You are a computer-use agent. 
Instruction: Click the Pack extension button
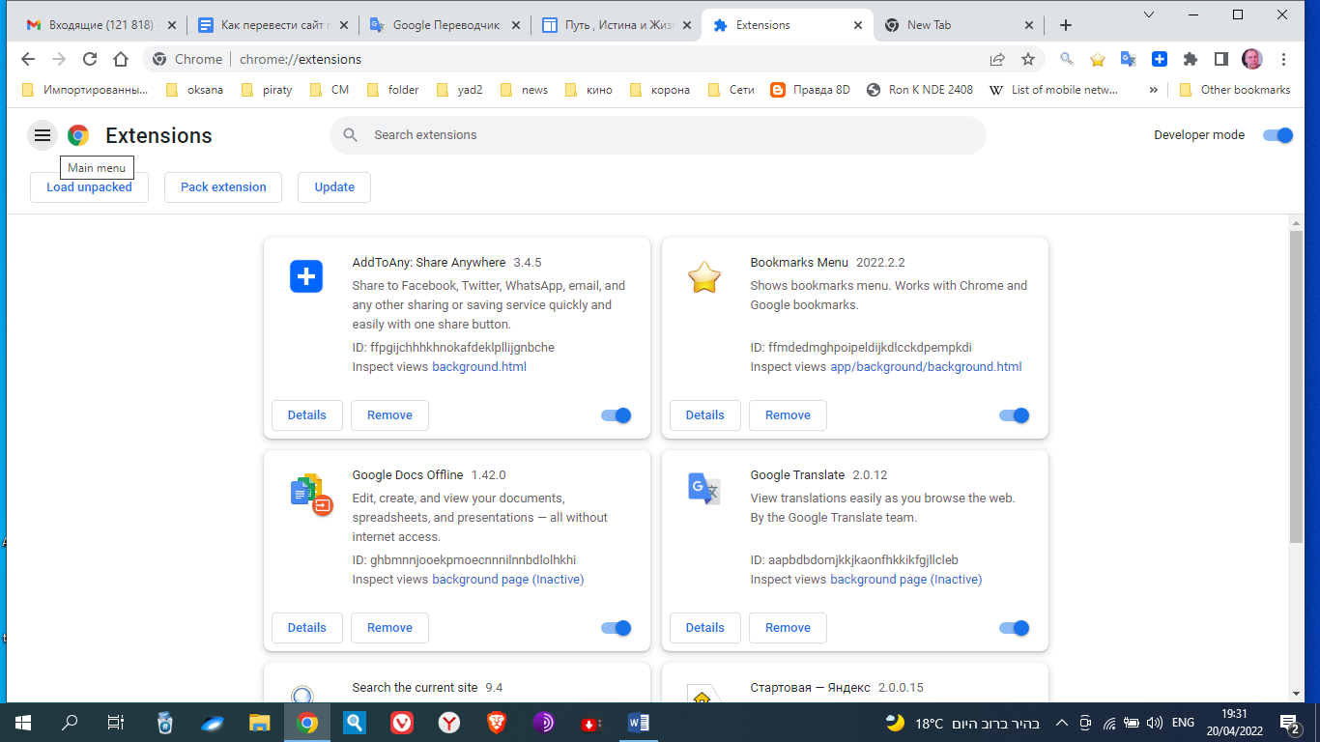[223, 187]
